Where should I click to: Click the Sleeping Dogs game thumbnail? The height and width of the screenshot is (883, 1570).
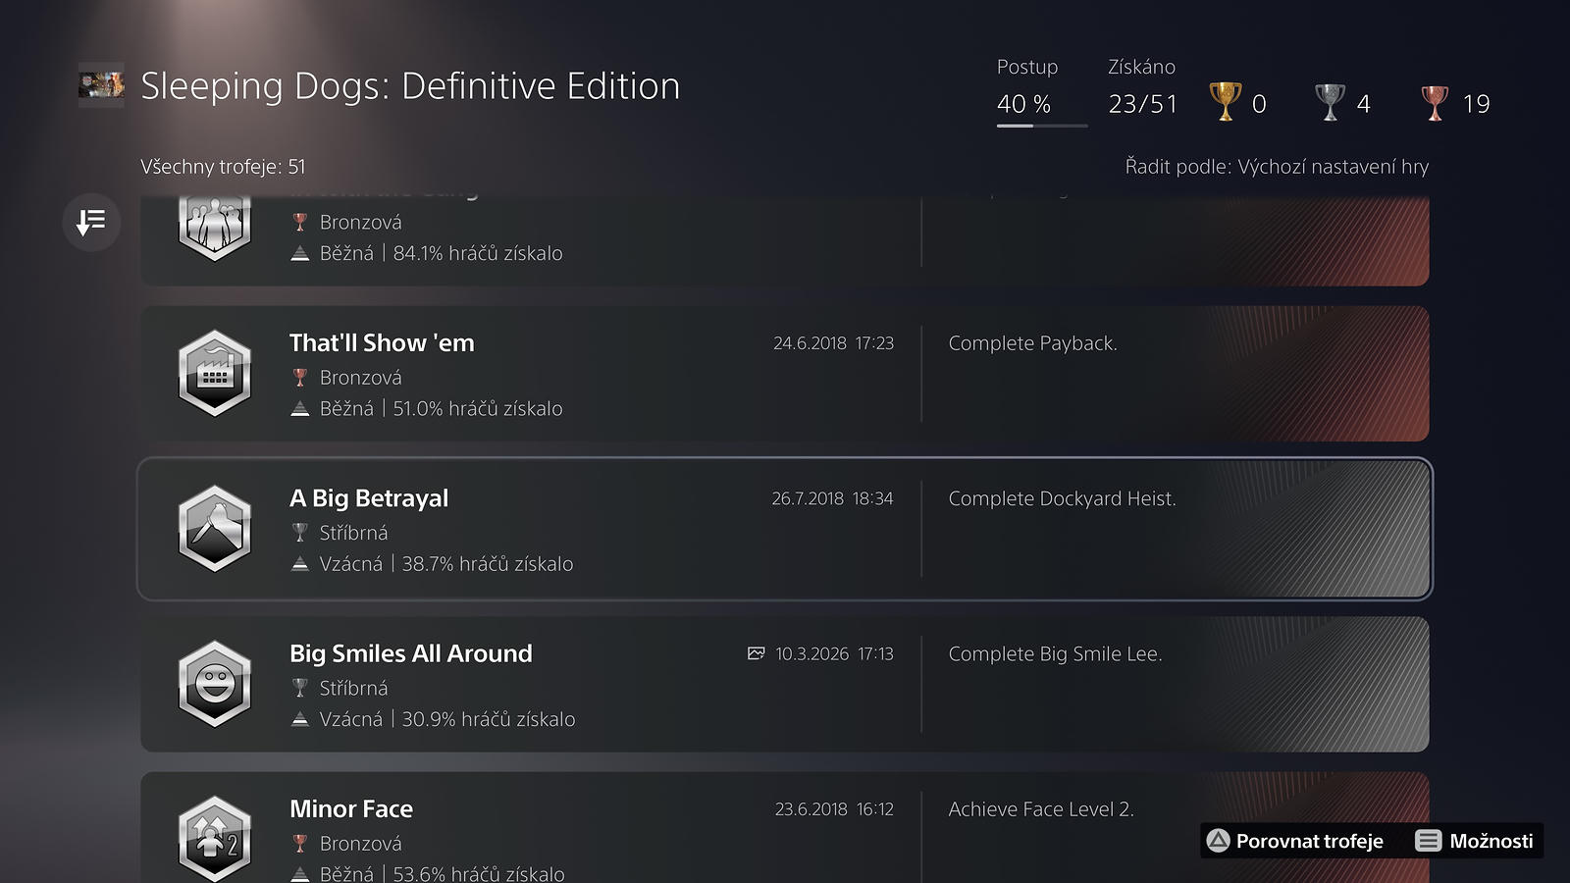[x=101, y=85]
